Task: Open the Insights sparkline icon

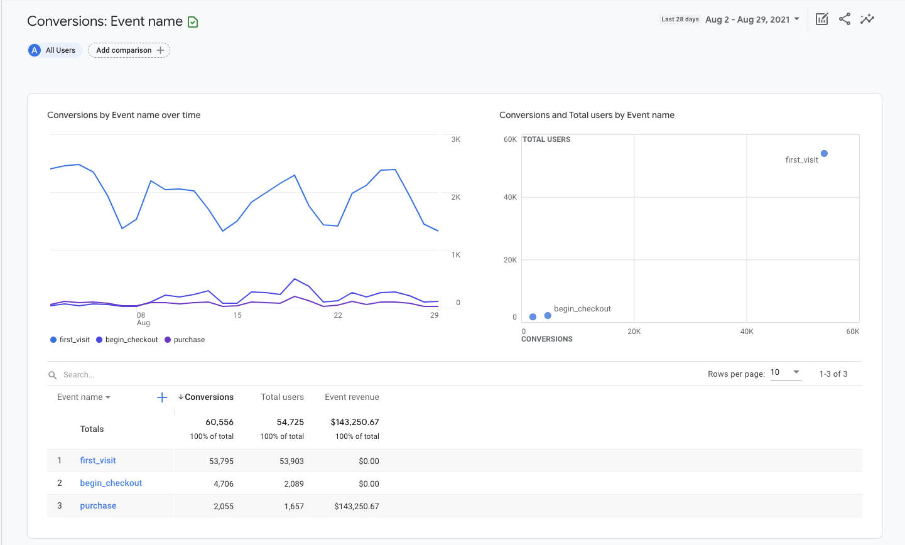Action: [867, 19]
